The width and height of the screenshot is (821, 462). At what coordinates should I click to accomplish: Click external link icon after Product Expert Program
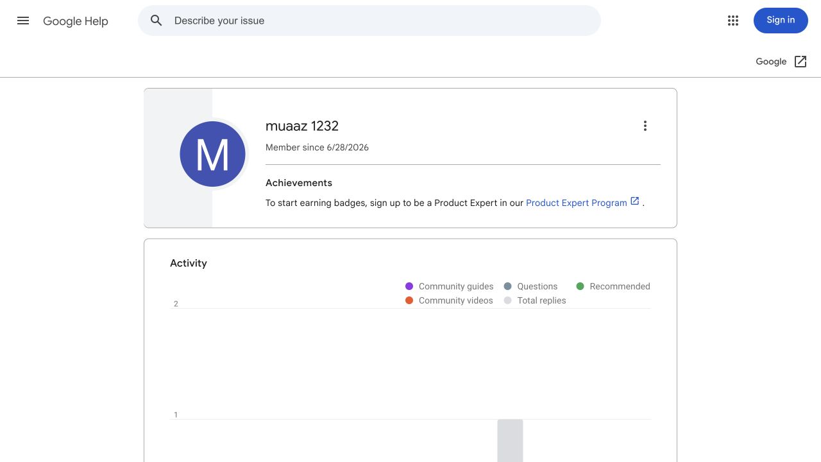[635, 201]
